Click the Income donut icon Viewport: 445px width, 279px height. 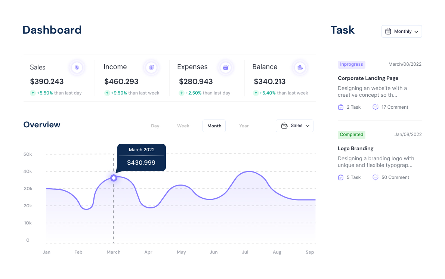click(151, 68)
